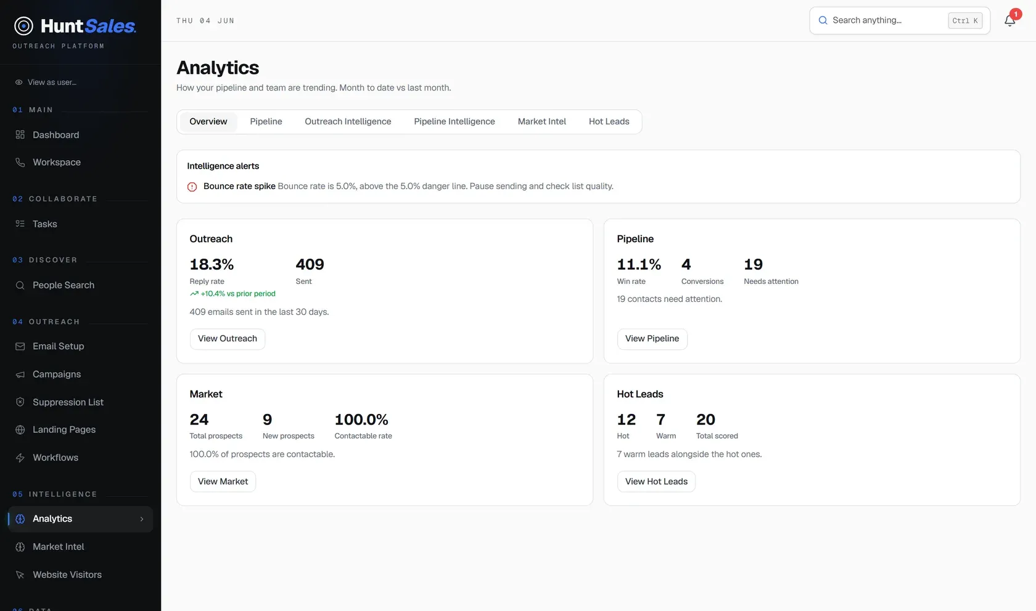
Task: Click the +10.4% vs prior period text
Action: (238, 294)
